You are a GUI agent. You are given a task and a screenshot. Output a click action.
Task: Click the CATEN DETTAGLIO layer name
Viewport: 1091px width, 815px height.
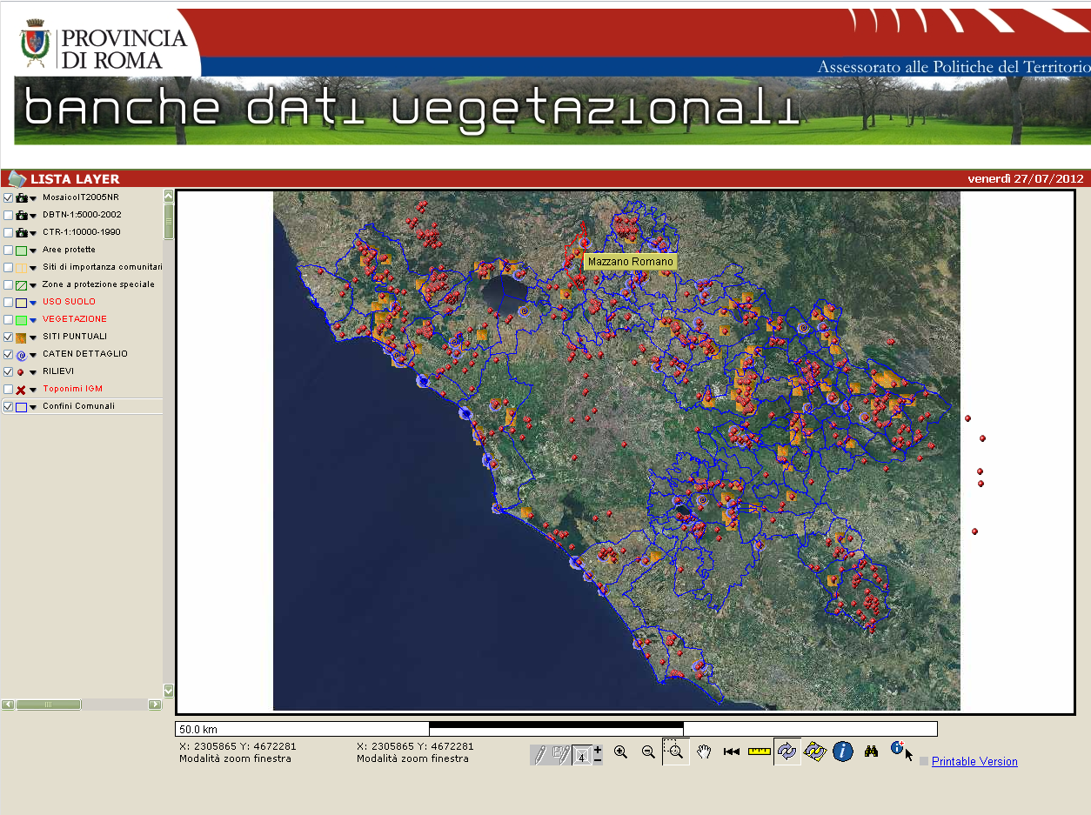point(85,354)
